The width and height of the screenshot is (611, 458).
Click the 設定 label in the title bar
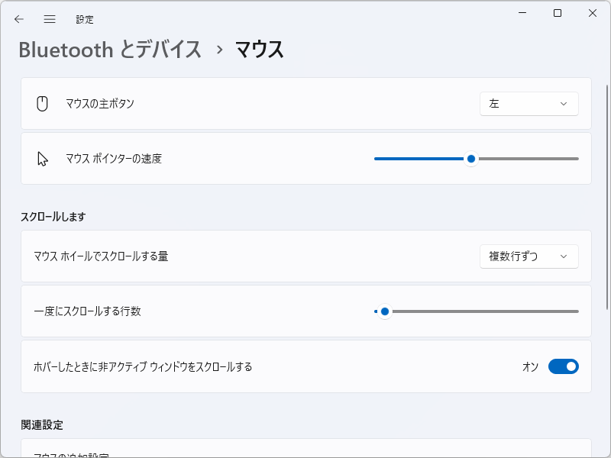click(86, 19)
